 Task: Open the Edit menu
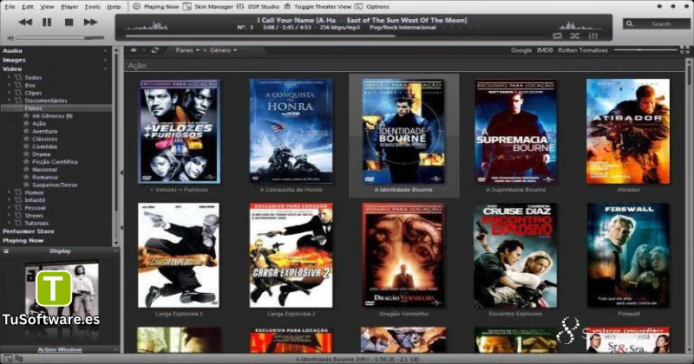(28, 7)
